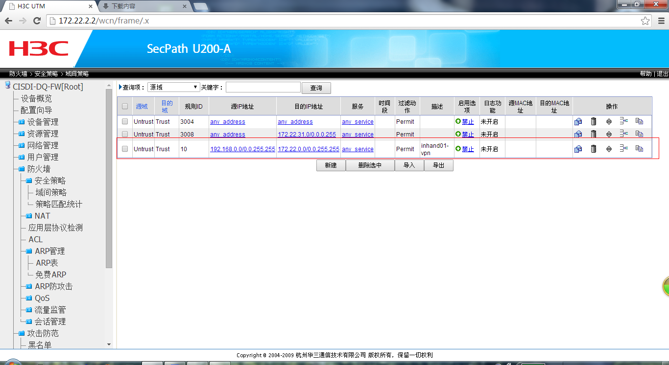This screenshot has width=669, height=365.
Task: Expand the NAT tree node
Action: pyautogui.click(x=29, y=216)
